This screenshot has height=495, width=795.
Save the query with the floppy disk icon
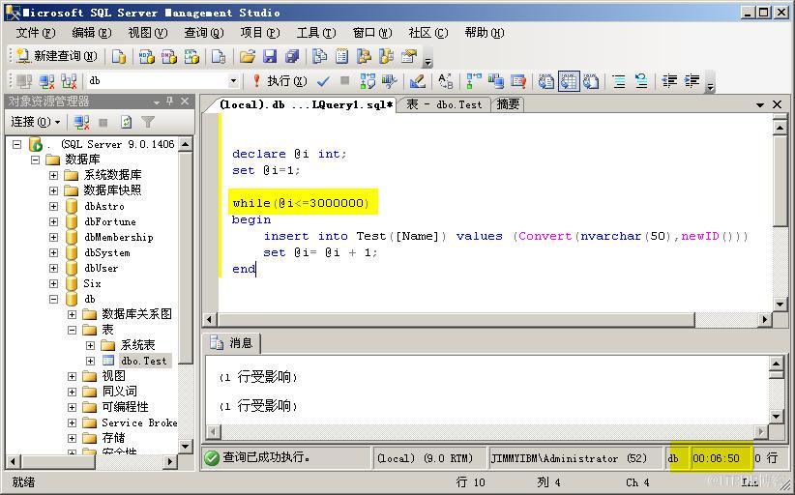pyautogui.click(x=270, y=56)
